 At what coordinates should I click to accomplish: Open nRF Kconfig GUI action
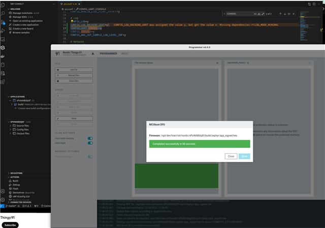click(x=21, y=197)
